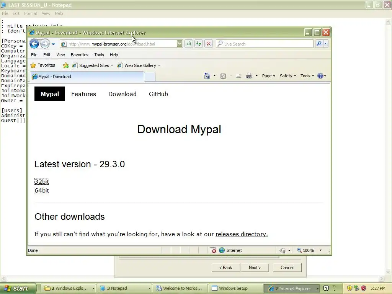Click the Windows start button
This screenshot has width=392, height=294.
pyautogui.click(x=18, y=288)
